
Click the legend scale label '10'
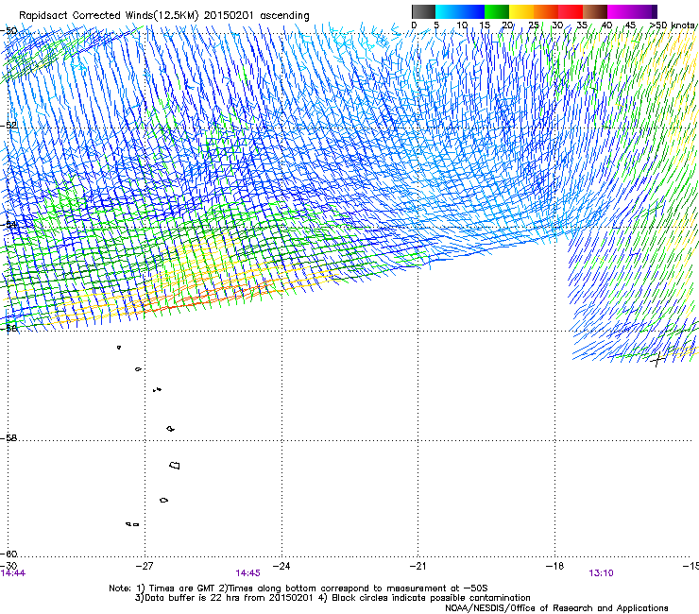[462, 26]
